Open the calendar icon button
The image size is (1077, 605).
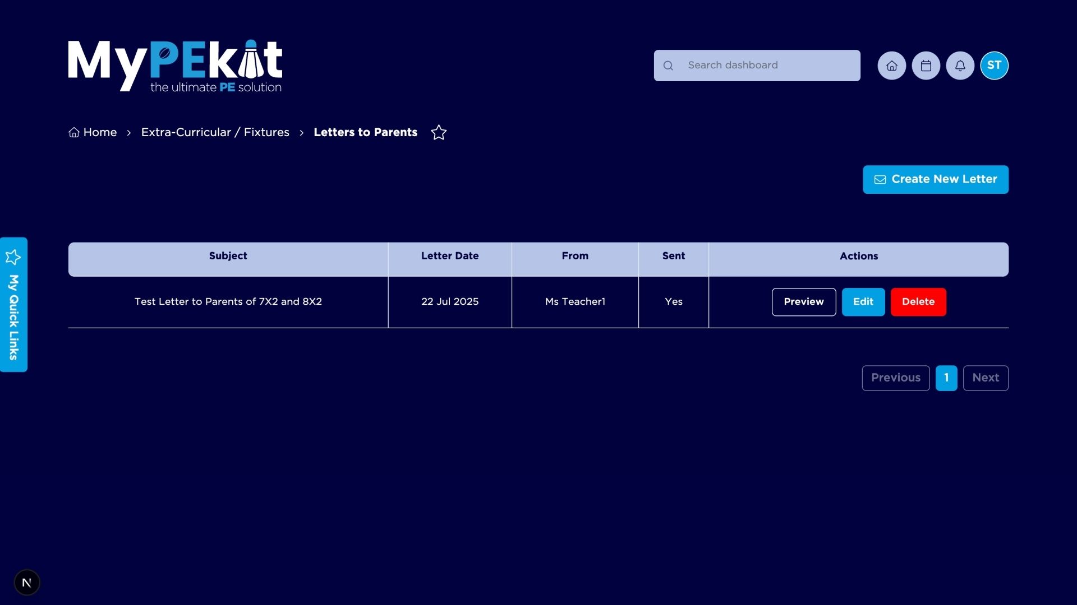coord(926,66)
